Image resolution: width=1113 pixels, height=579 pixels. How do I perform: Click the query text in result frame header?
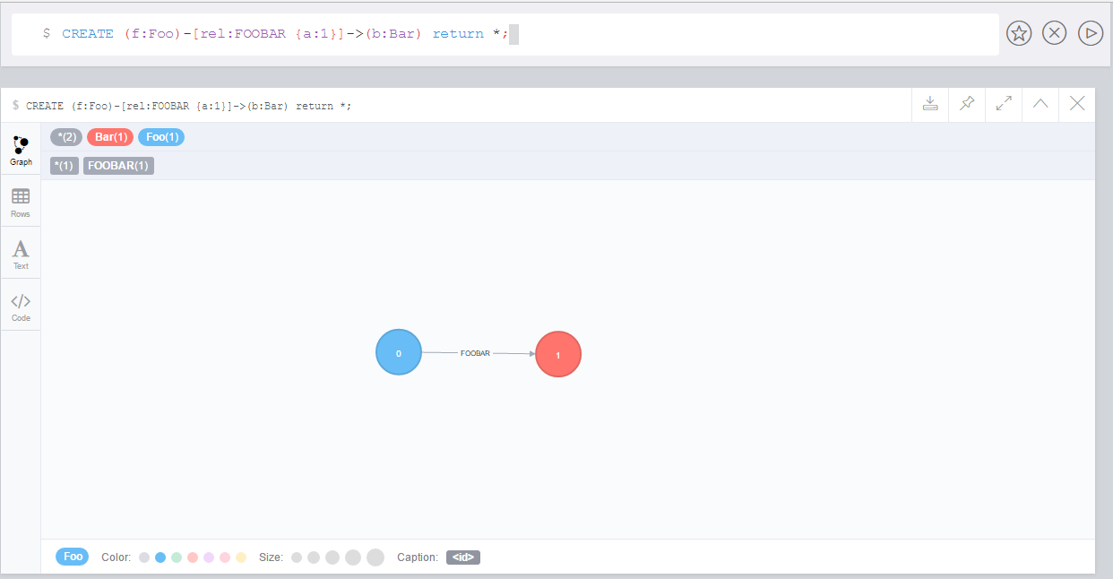point(189,106)
